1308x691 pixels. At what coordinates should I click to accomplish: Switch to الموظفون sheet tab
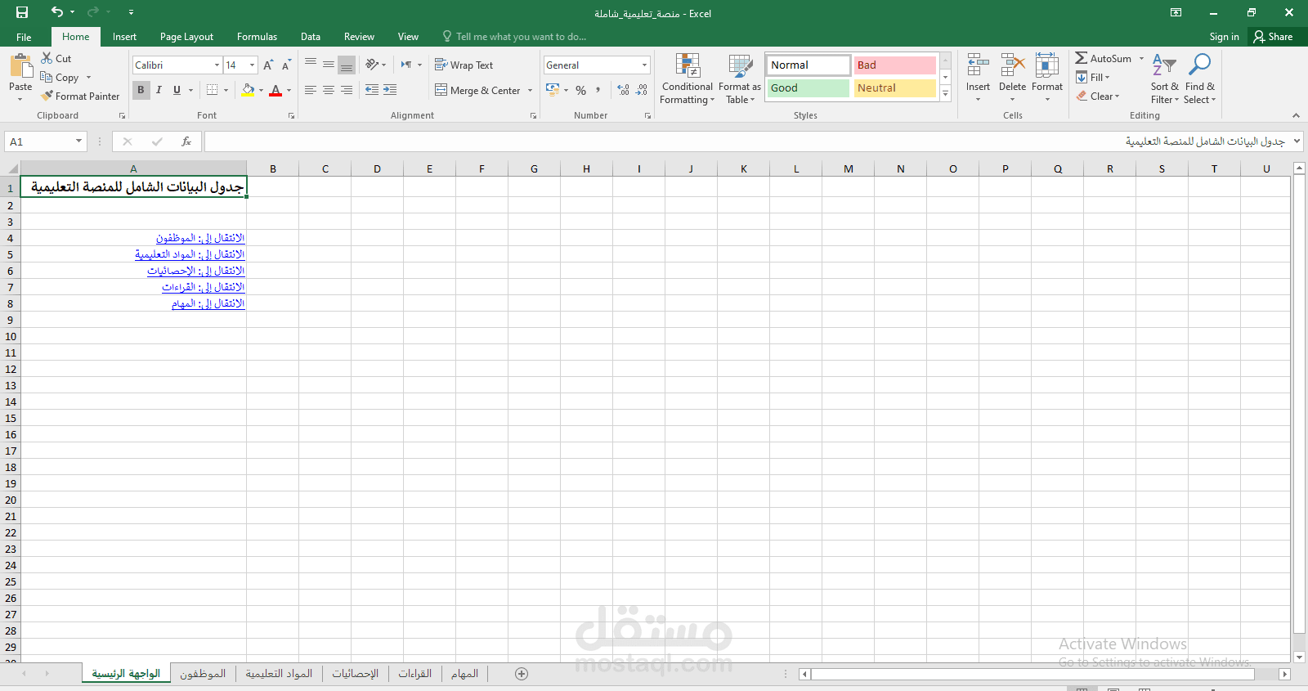coord(203,674)
